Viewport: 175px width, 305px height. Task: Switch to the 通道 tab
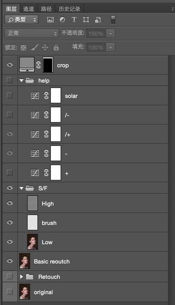(28, 9)
